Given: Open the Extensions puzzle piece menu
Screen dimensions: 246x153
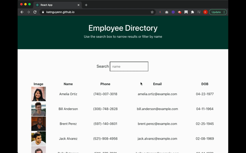Looking at the screenshot, I should (x=193, y=12).
